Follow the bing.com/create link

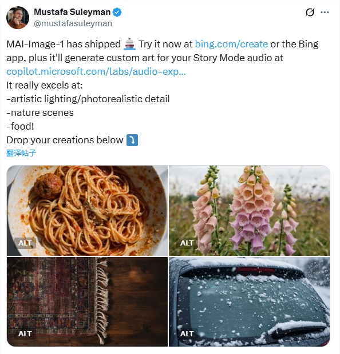coord(231,44)
